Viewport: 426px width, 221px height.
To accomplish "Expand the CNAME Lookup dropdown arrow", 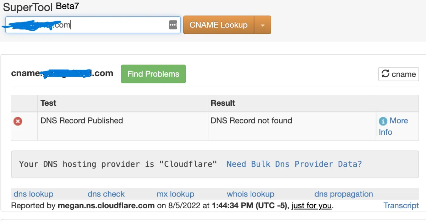I will click(x=263, y=25).
